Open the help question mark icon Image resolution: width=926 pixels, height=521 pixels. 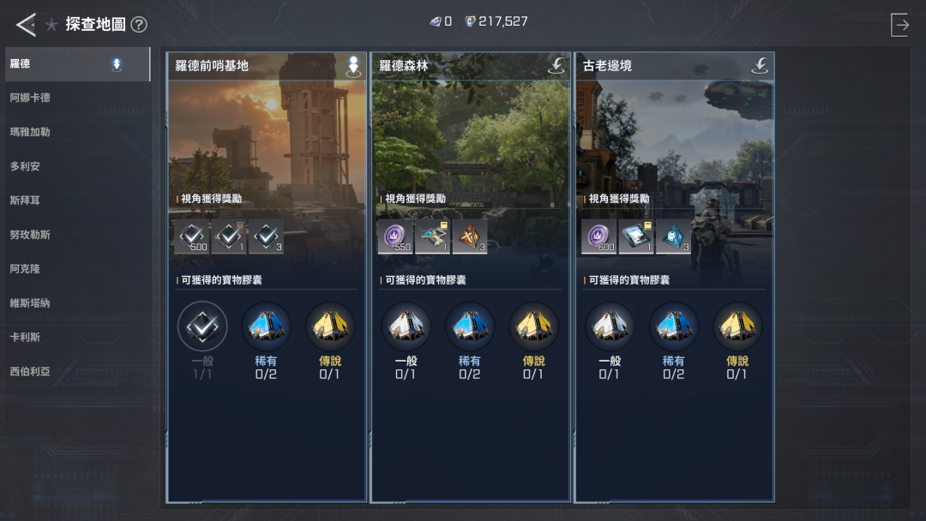click(139, 25)
